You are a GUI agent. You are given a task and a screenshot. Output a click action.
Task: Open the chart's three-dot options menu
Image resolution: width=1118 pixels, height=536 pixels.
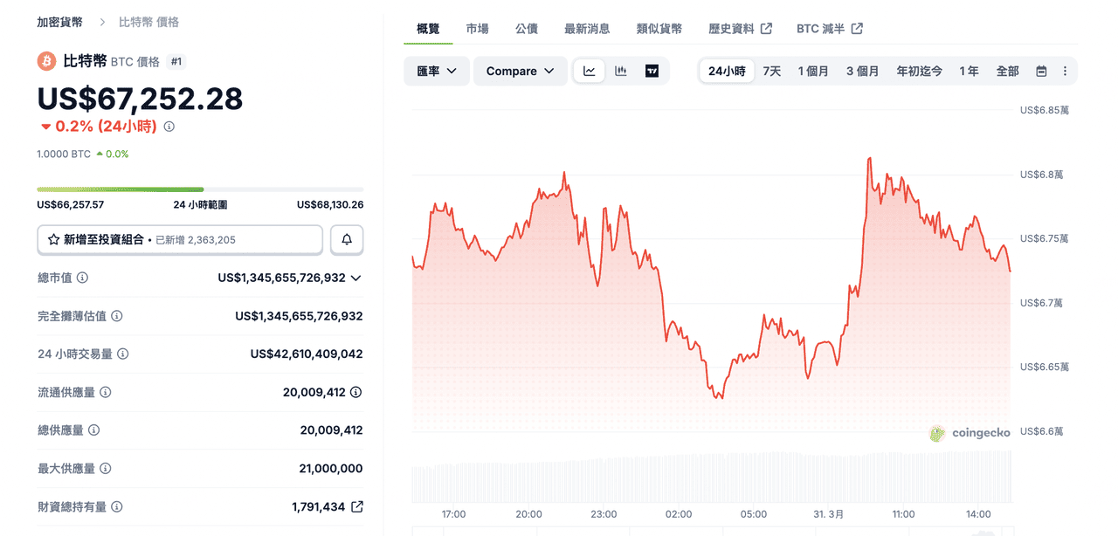[x=1065, y=72]
